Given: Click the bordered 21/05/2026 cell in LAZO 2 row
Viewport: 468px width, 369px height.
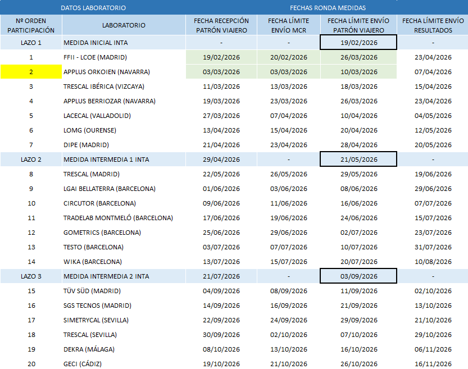Looking at the screenshot, I should point(358,160).
